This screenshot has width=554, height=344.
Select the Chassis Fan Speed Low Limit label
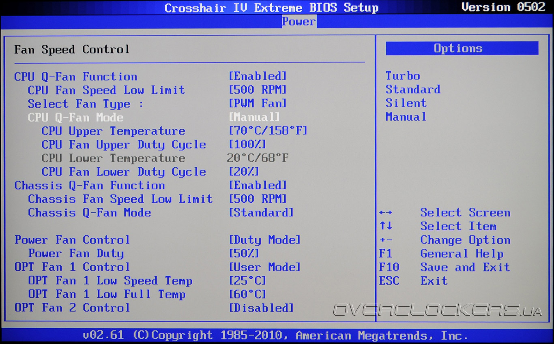(120, 199)
